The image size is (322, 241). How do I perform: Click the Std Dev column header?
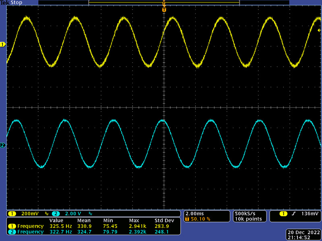pos(164,221)
